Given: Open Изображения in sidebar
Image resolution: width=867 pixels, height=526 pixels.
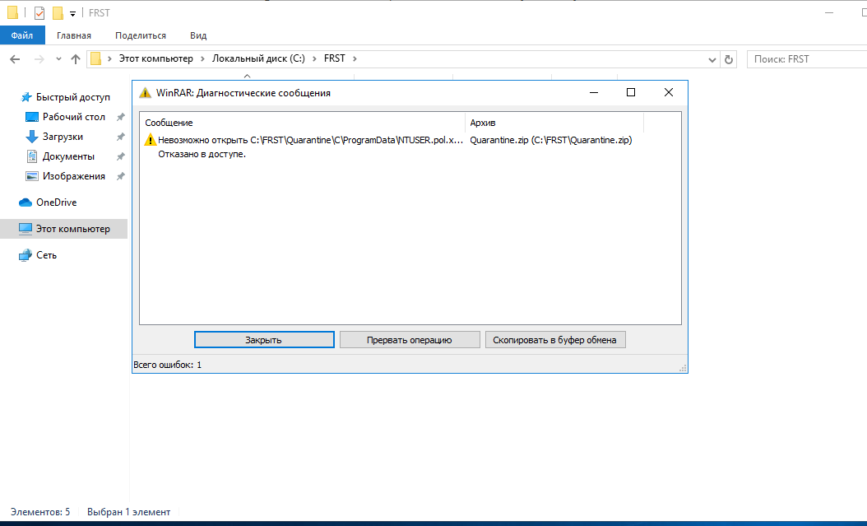Looking at the screenshot, I should pos(73,176).
